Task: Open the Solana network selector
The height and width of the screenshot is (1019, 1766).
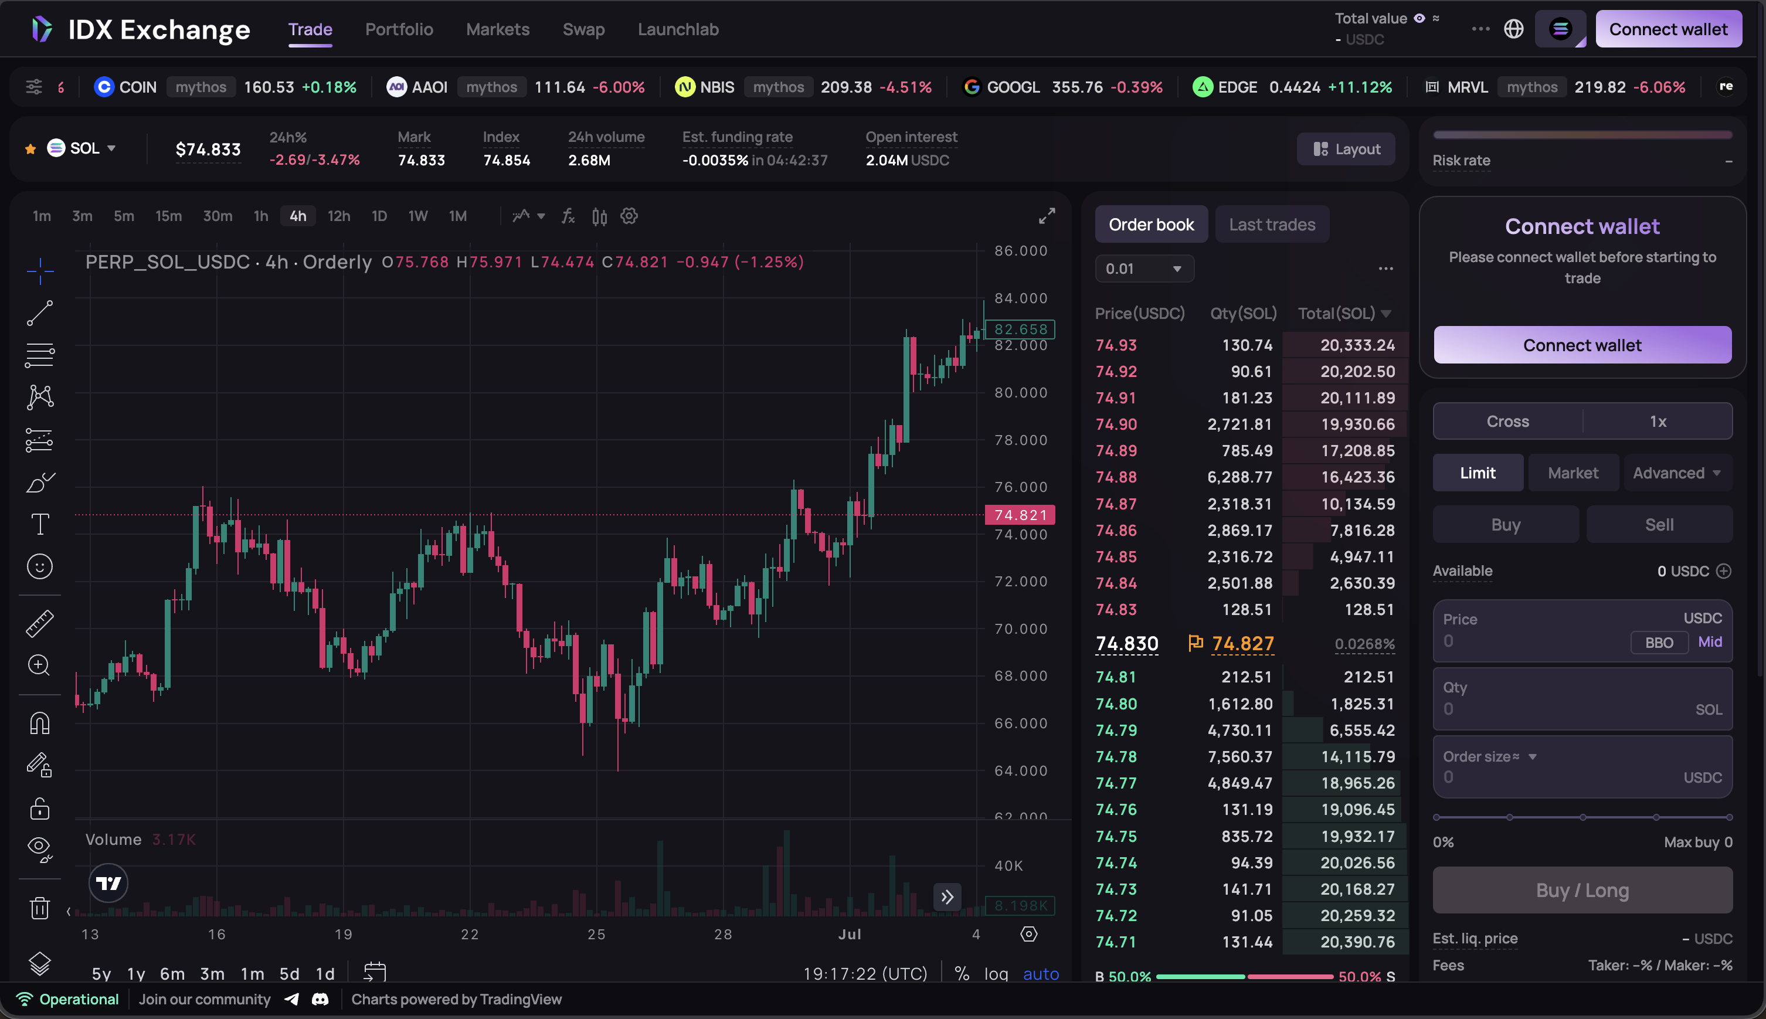Action: click(1561, 29)
